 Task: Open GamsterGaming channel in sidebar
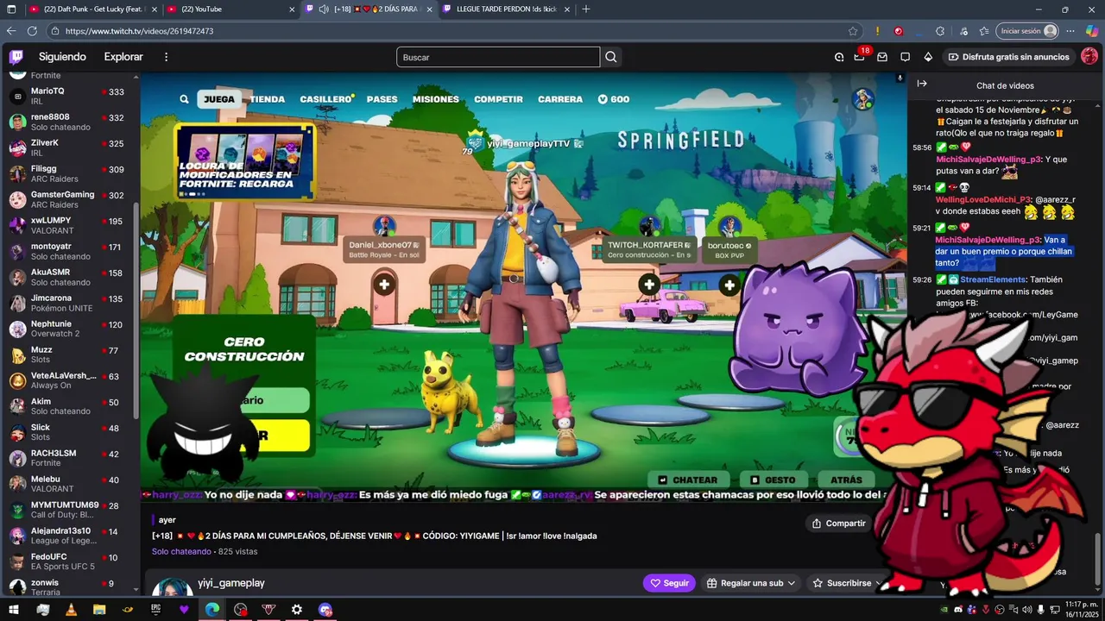[69, 199]
